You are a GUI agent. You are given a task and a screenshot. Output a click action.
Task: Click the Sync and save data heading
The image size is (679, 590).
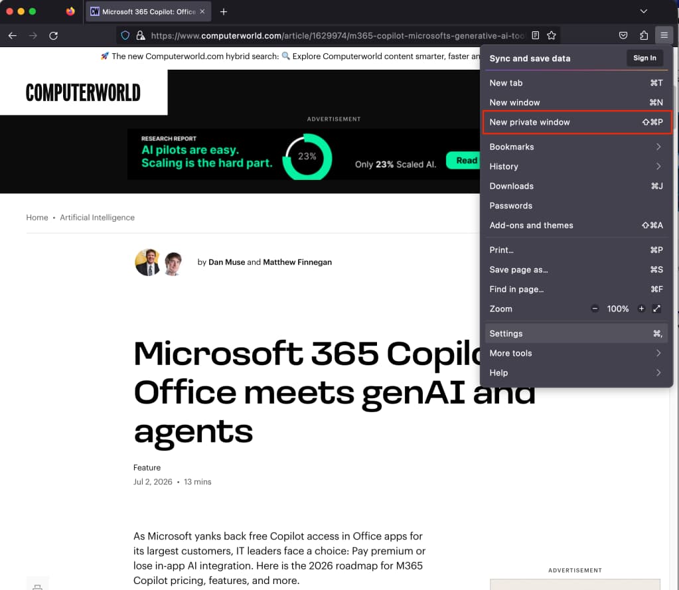tap(530, 58)
